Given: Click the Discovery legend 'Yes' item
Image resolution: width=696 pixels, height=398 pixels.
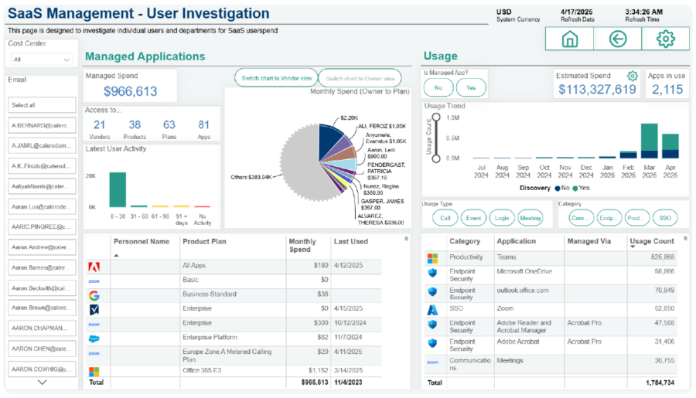Looking at the screenshot, I should click(581, 188).
